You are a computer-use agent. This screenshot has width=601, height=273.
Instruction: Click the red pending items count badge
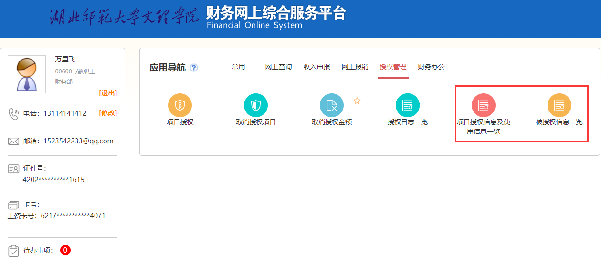click(x=65, y=250)
